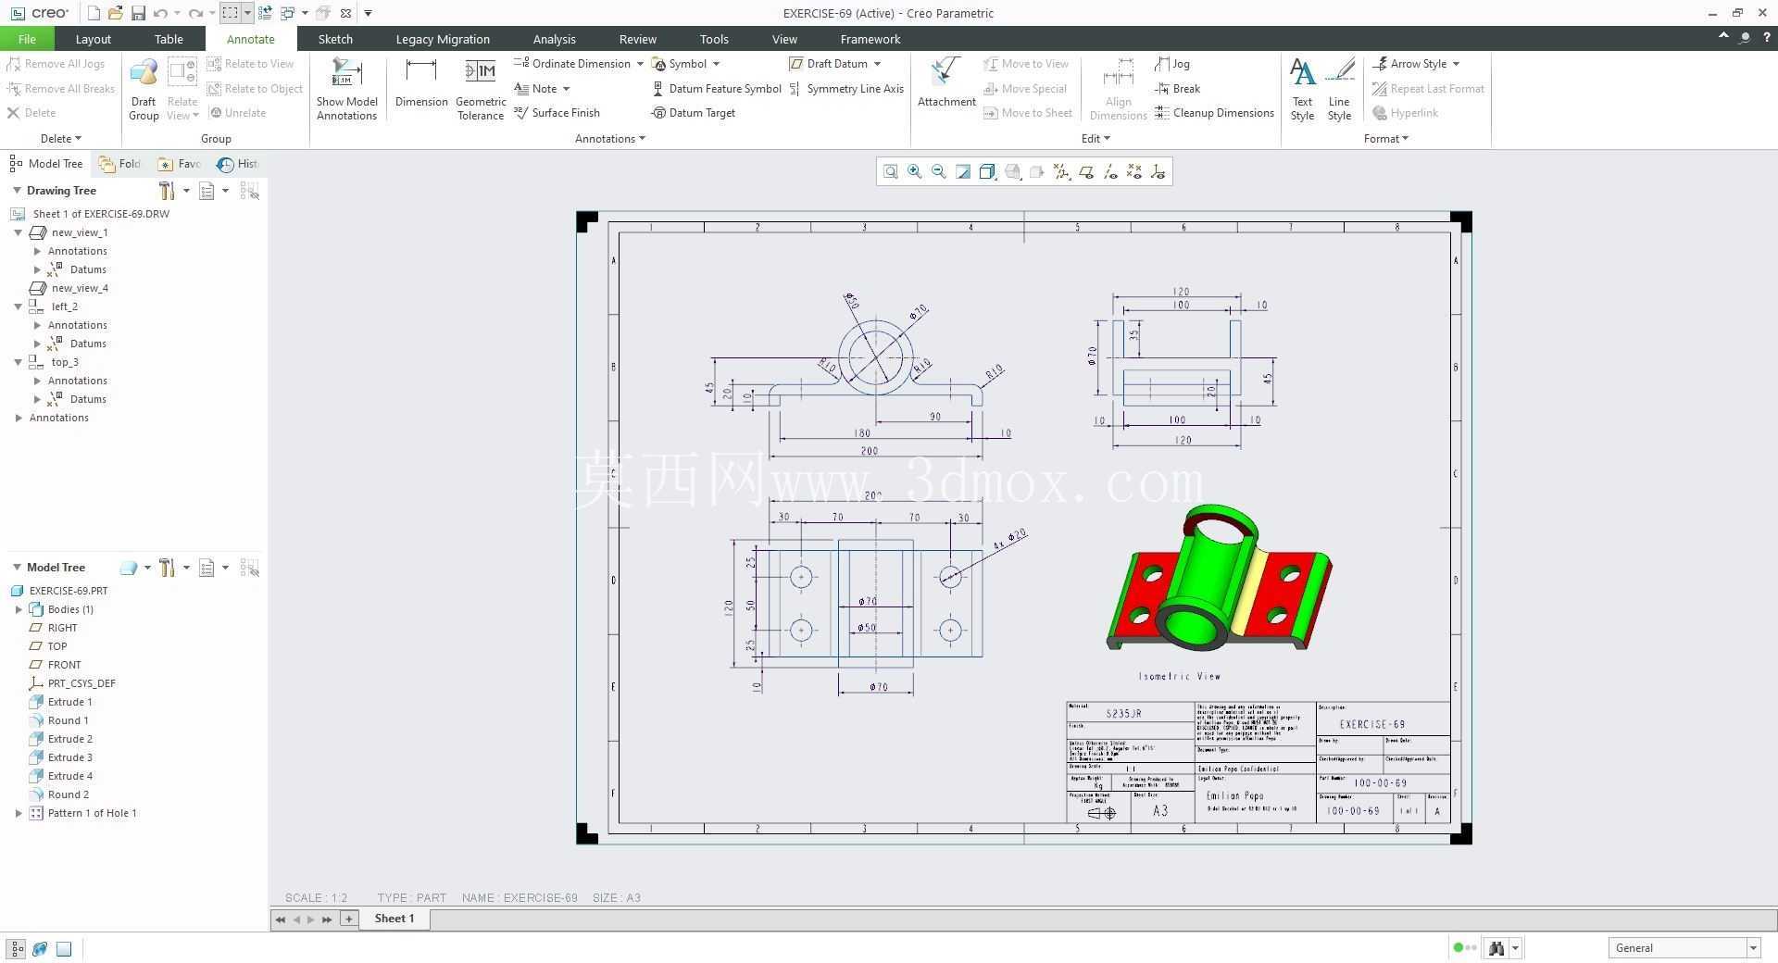Click Show Model Annotations button

coord(346,89)
